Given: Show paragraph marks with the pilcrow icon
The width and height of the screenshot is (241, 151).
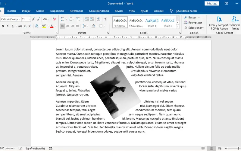Looking at the screenshot, I should [105, 19].
